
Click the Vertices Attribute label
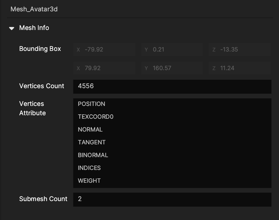point(32,108)
